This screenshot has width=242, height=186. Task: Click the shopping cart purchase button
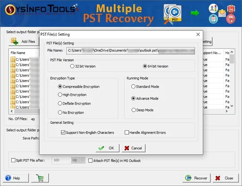click(x=40, y=178)
